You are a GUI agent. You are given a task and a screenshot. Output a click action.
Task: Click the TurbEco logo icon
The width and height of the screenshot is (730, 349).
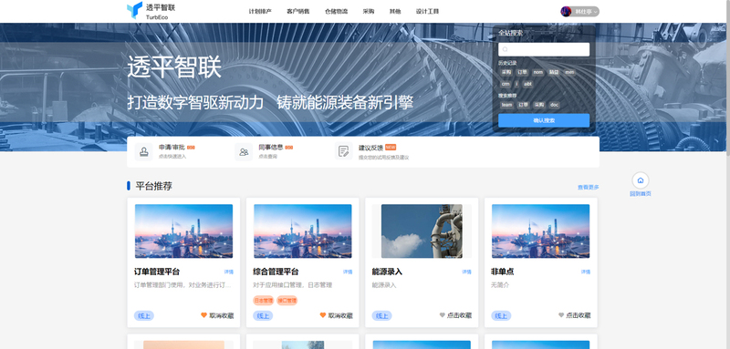134,10
